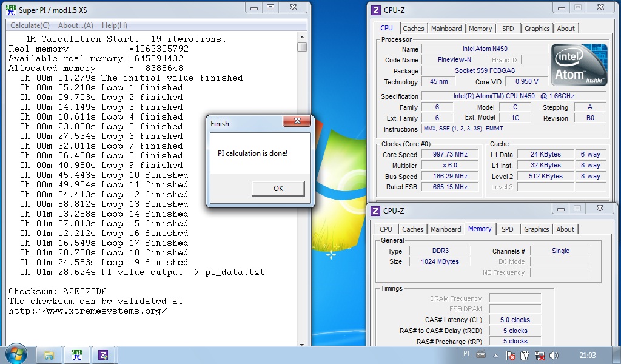
Task: Click the power plug tray icon
Action: 525,356
